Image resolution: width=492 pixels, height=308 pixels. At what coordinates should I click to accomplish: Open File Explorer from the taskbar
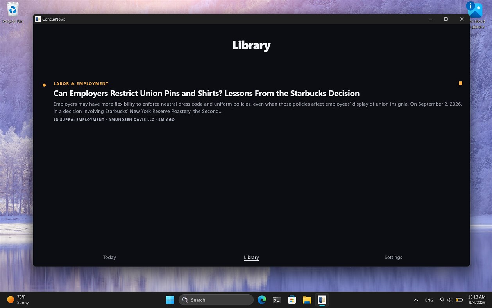307,300
